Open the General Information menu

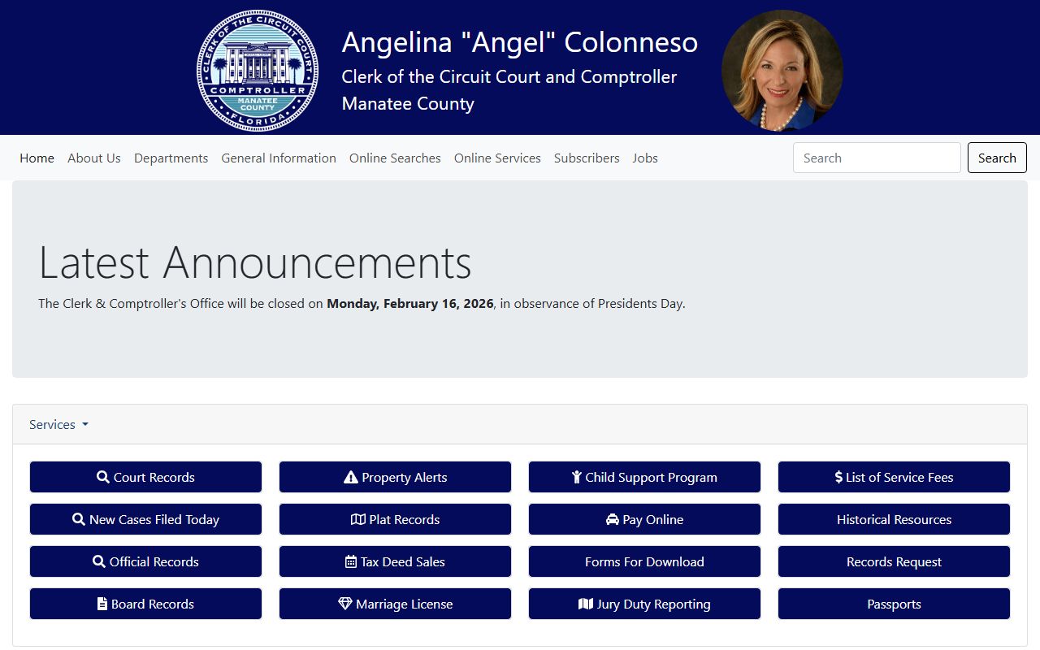279,158
